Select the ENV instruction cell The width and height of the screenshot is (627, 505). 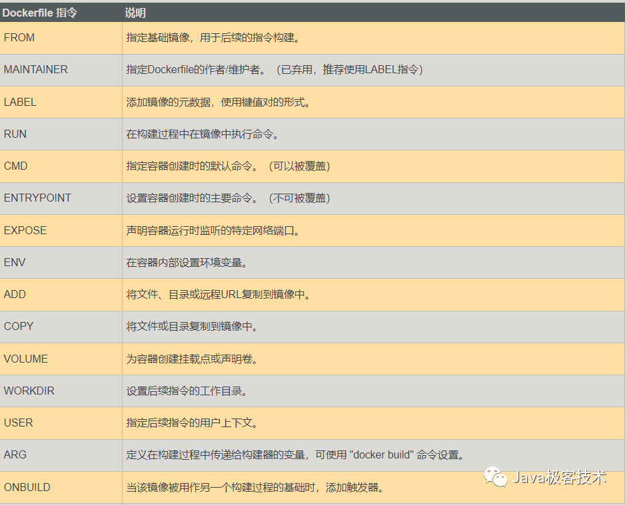click(x=61, y=263)
